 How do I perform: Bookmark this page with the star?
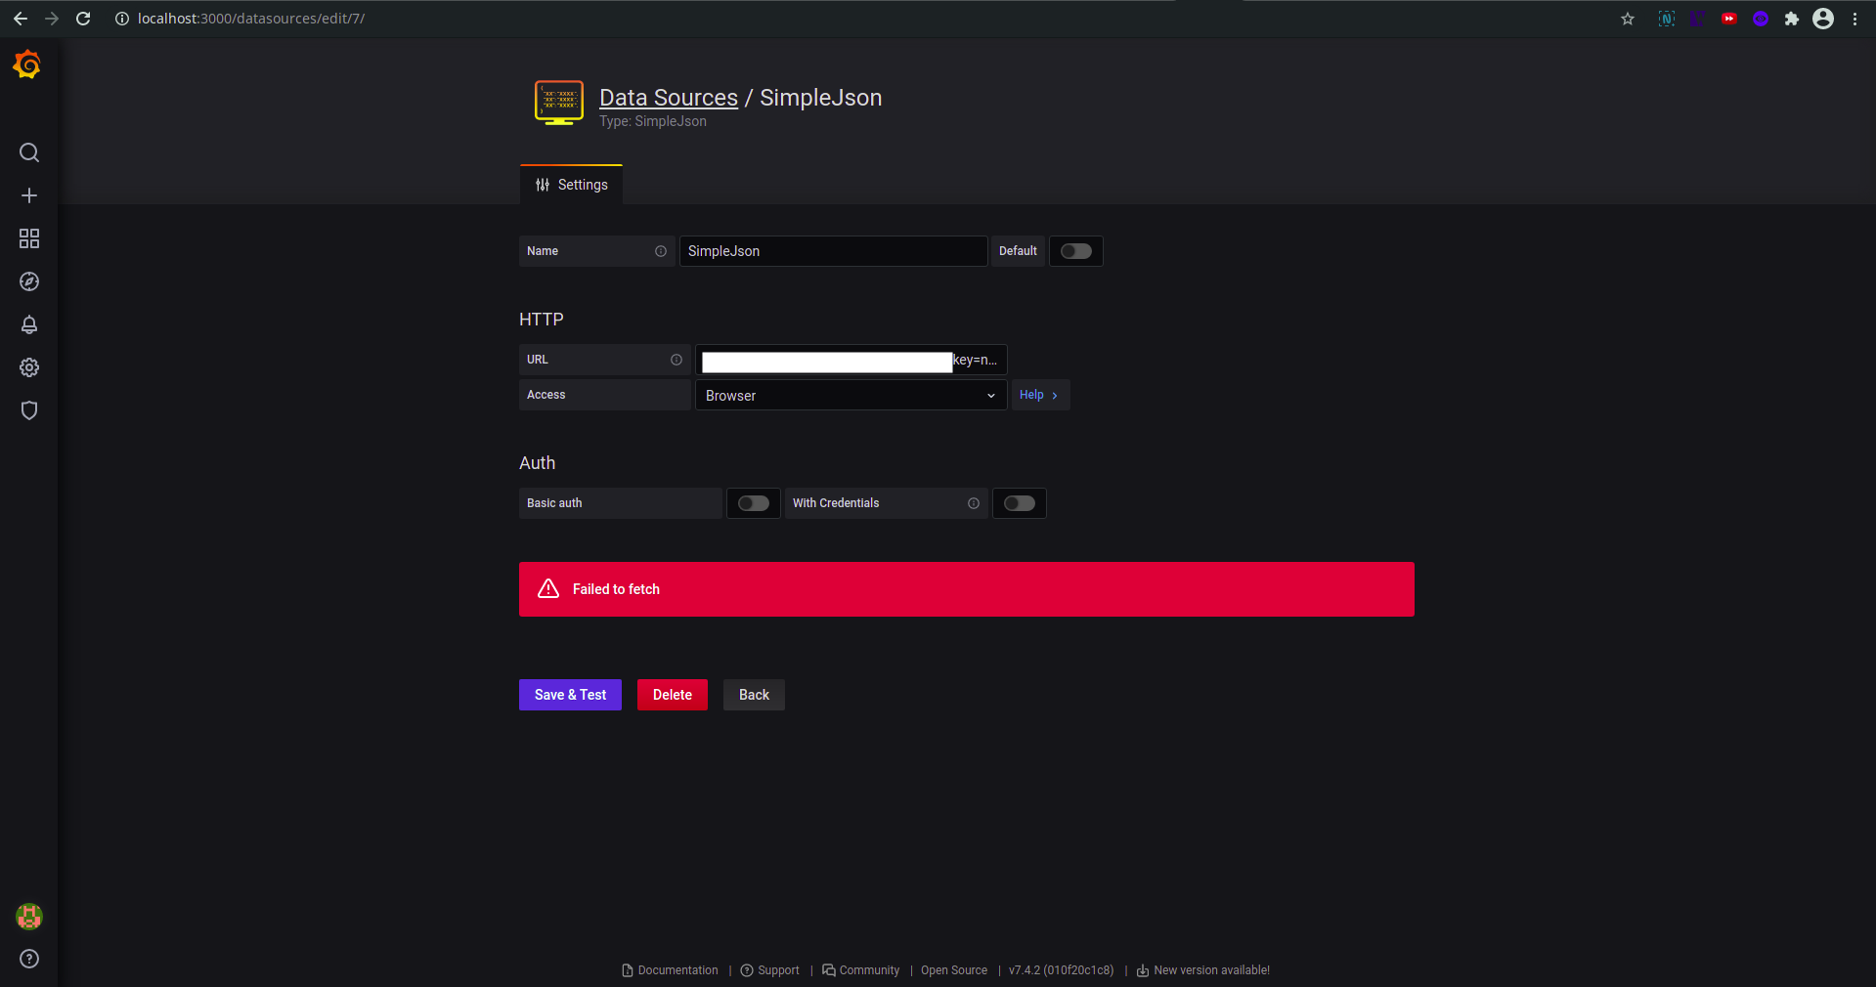coord(1628,19)
